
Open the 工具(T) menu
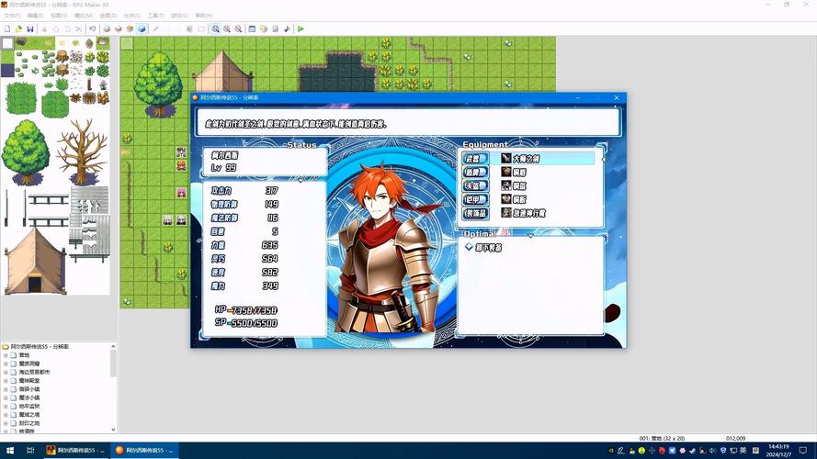(x=156, y=16)
